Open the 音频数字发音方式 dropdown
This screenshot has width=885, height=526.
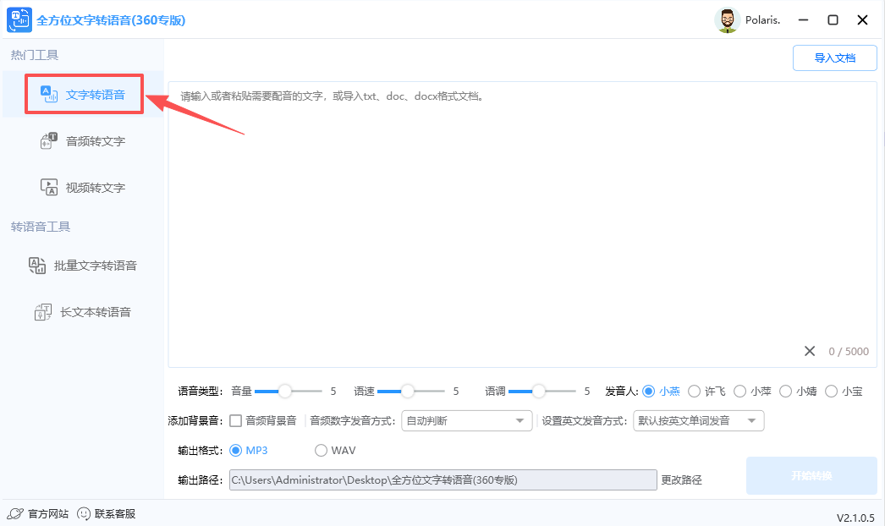click(x=466, y=420)
